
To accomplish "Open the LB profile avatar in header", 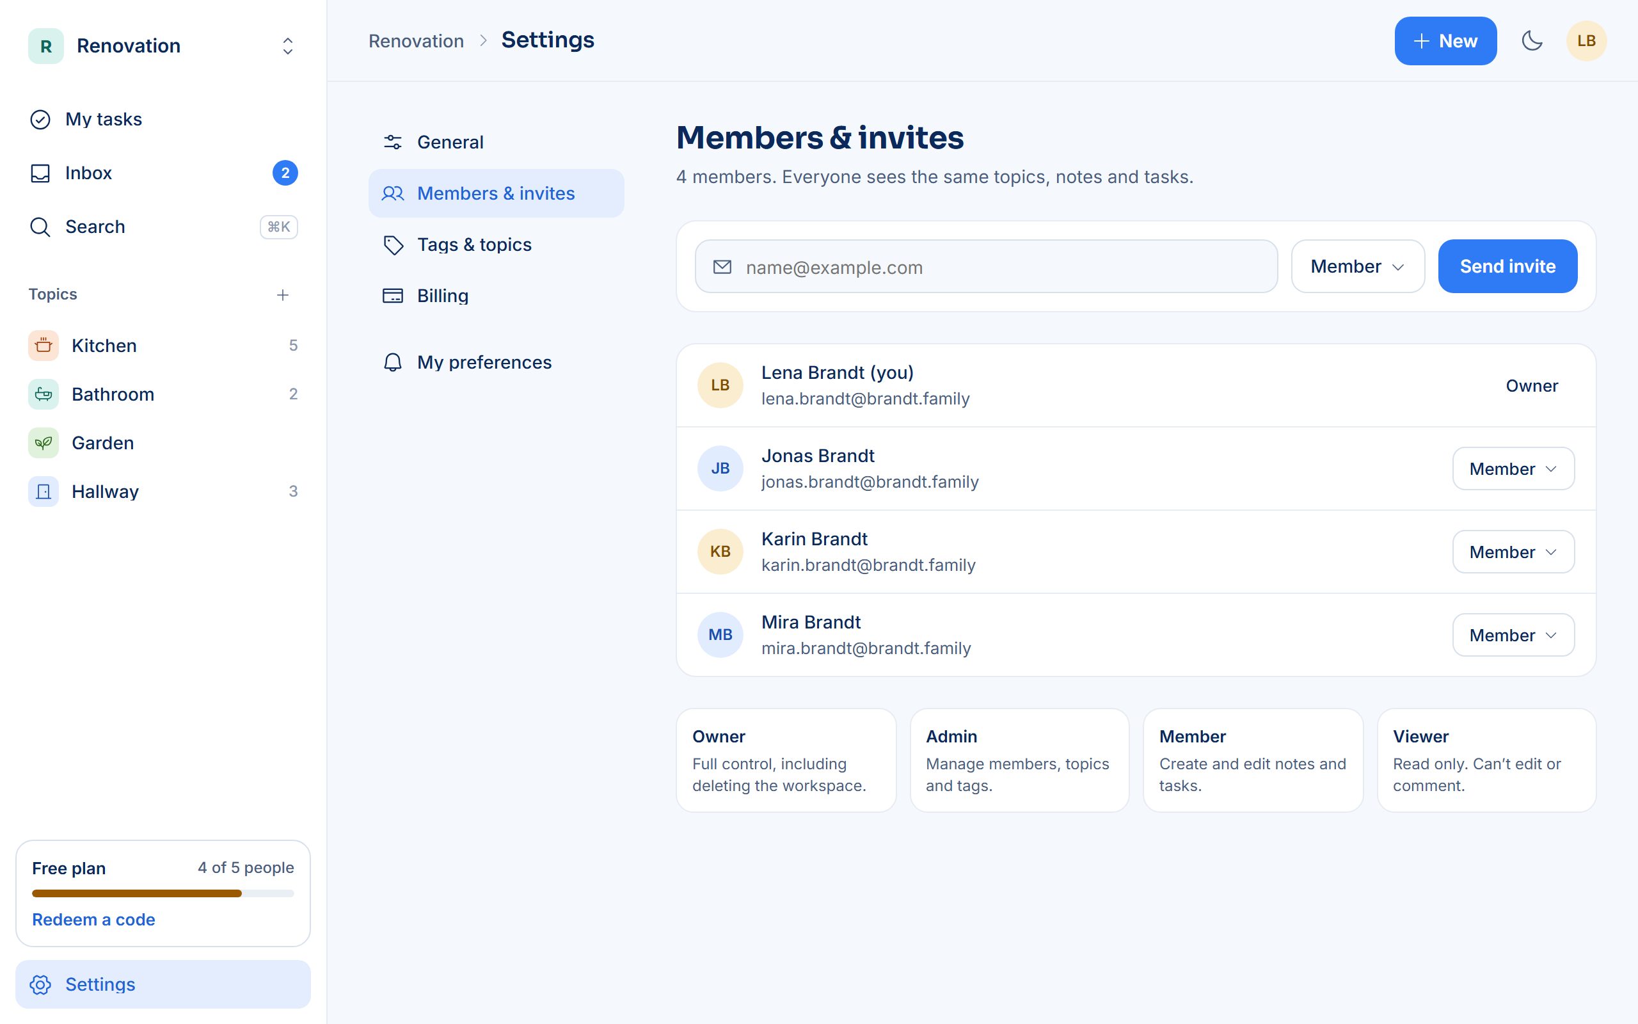I will point(1586,40).
